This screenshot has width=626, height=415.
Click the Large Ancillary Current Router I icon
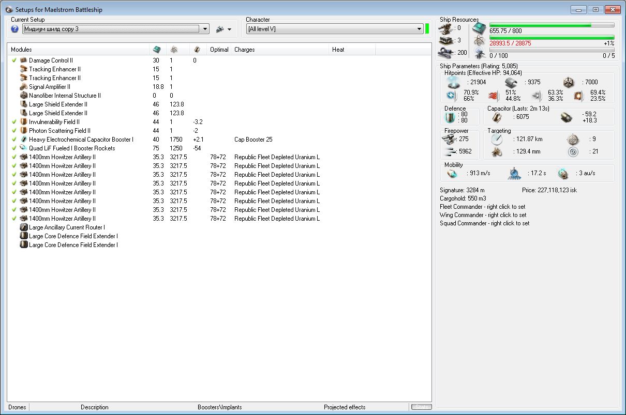click(23, 227)
